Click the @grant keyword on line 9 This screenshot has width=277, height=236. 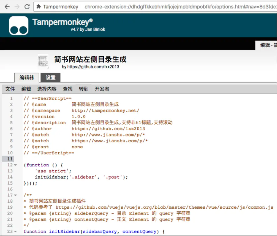point(40,147)
